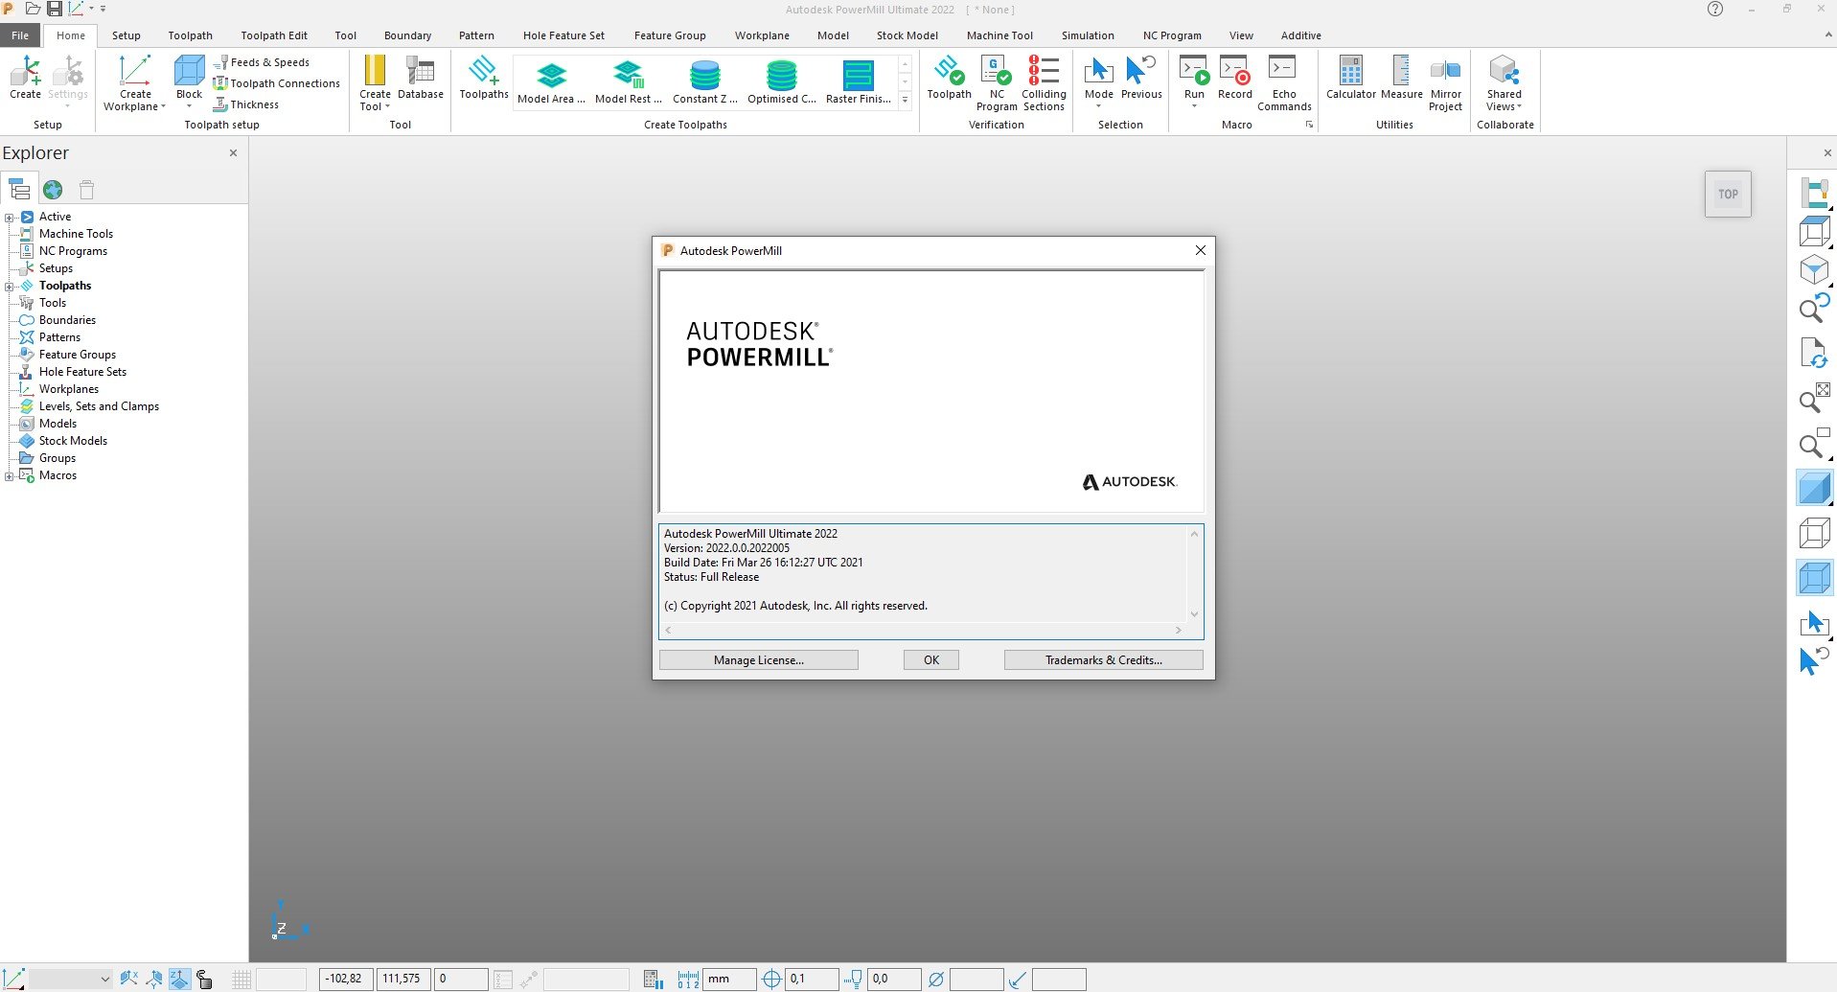
Task: Switch to the Explorer tree view tab
Action: coord(19,189)
